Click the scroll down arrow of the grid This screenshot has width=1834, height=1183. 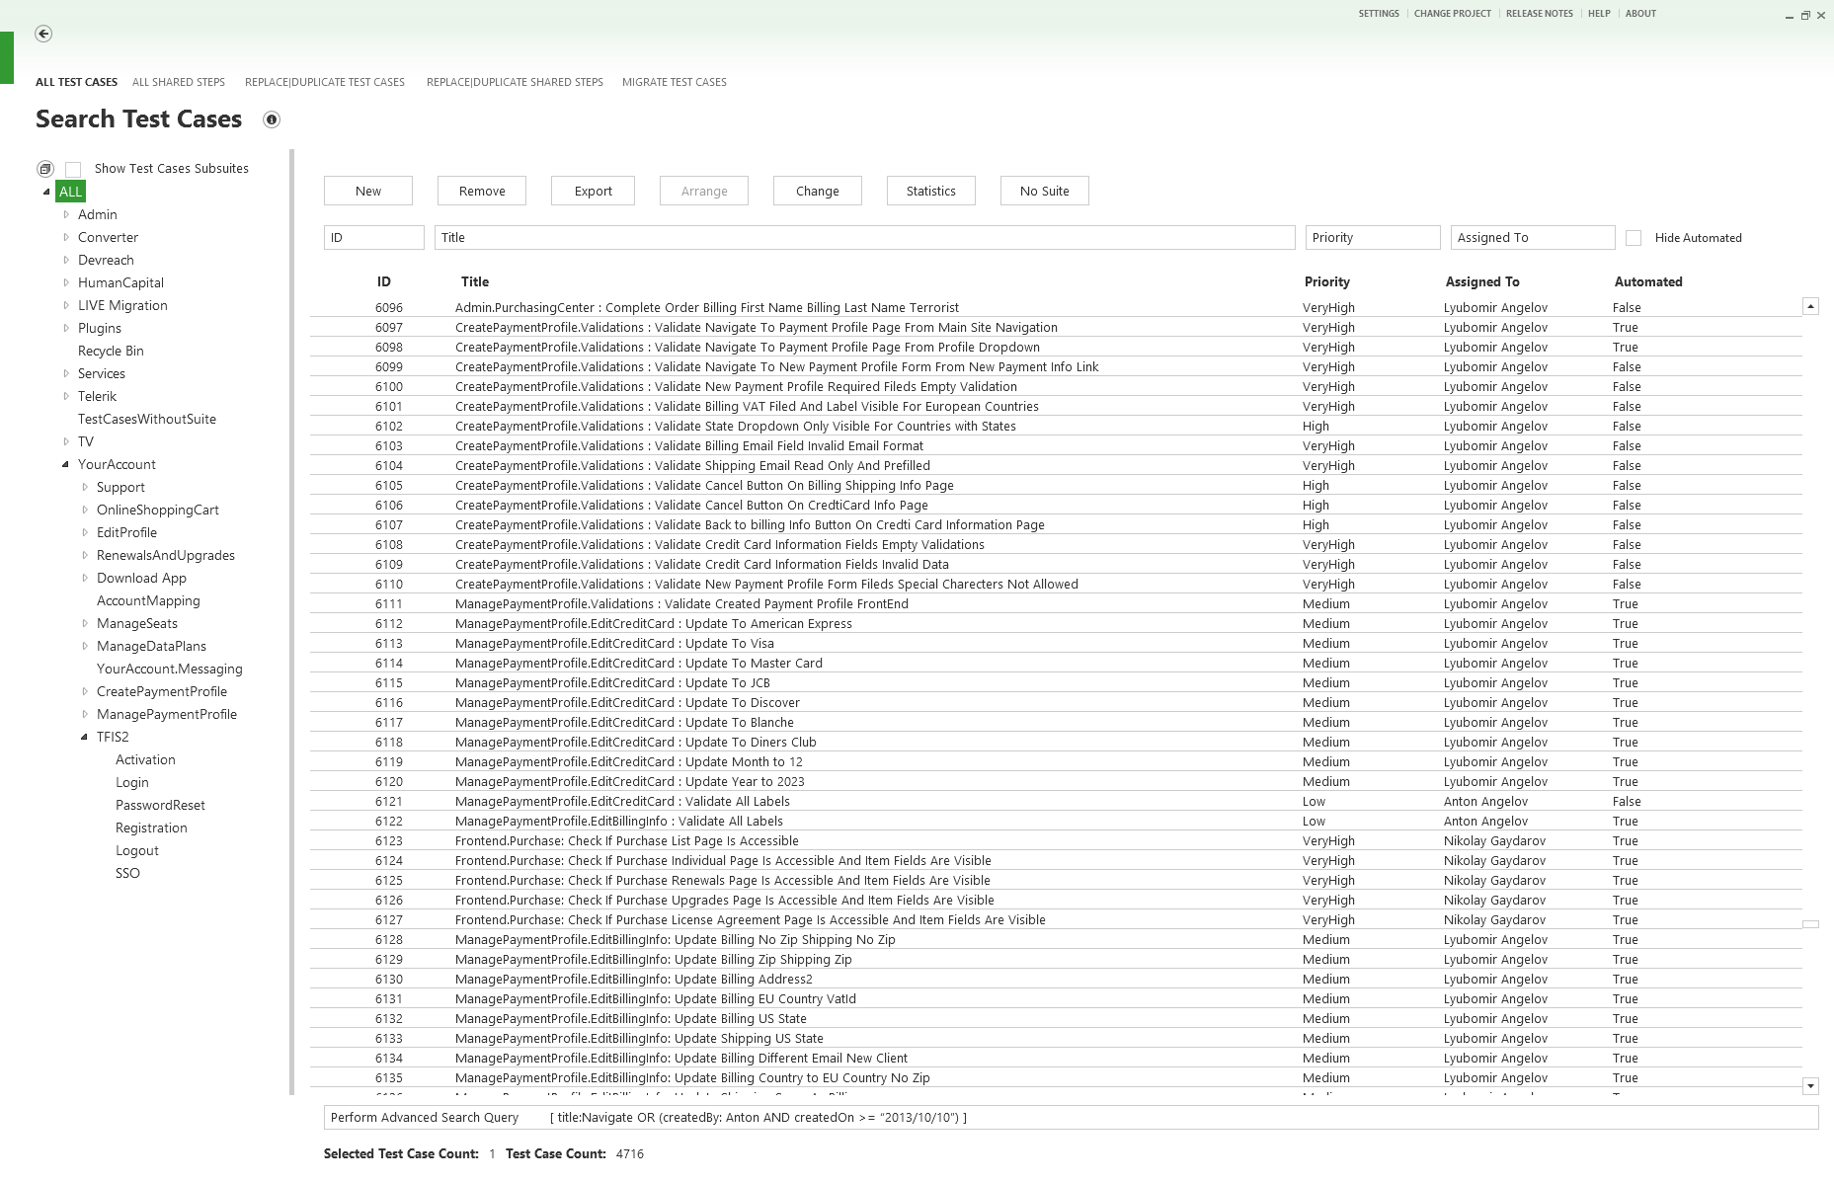pos(1810,1086)
